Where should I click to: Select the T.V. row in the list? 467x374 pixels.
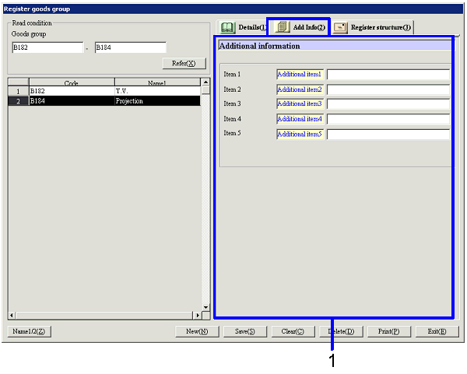point(156,91)
